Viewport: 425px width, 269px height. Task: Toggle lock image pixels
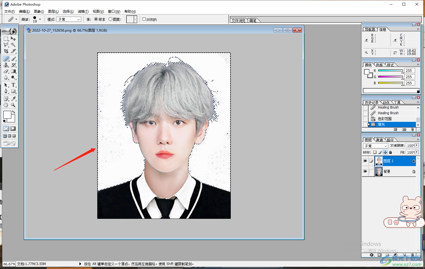380,152
